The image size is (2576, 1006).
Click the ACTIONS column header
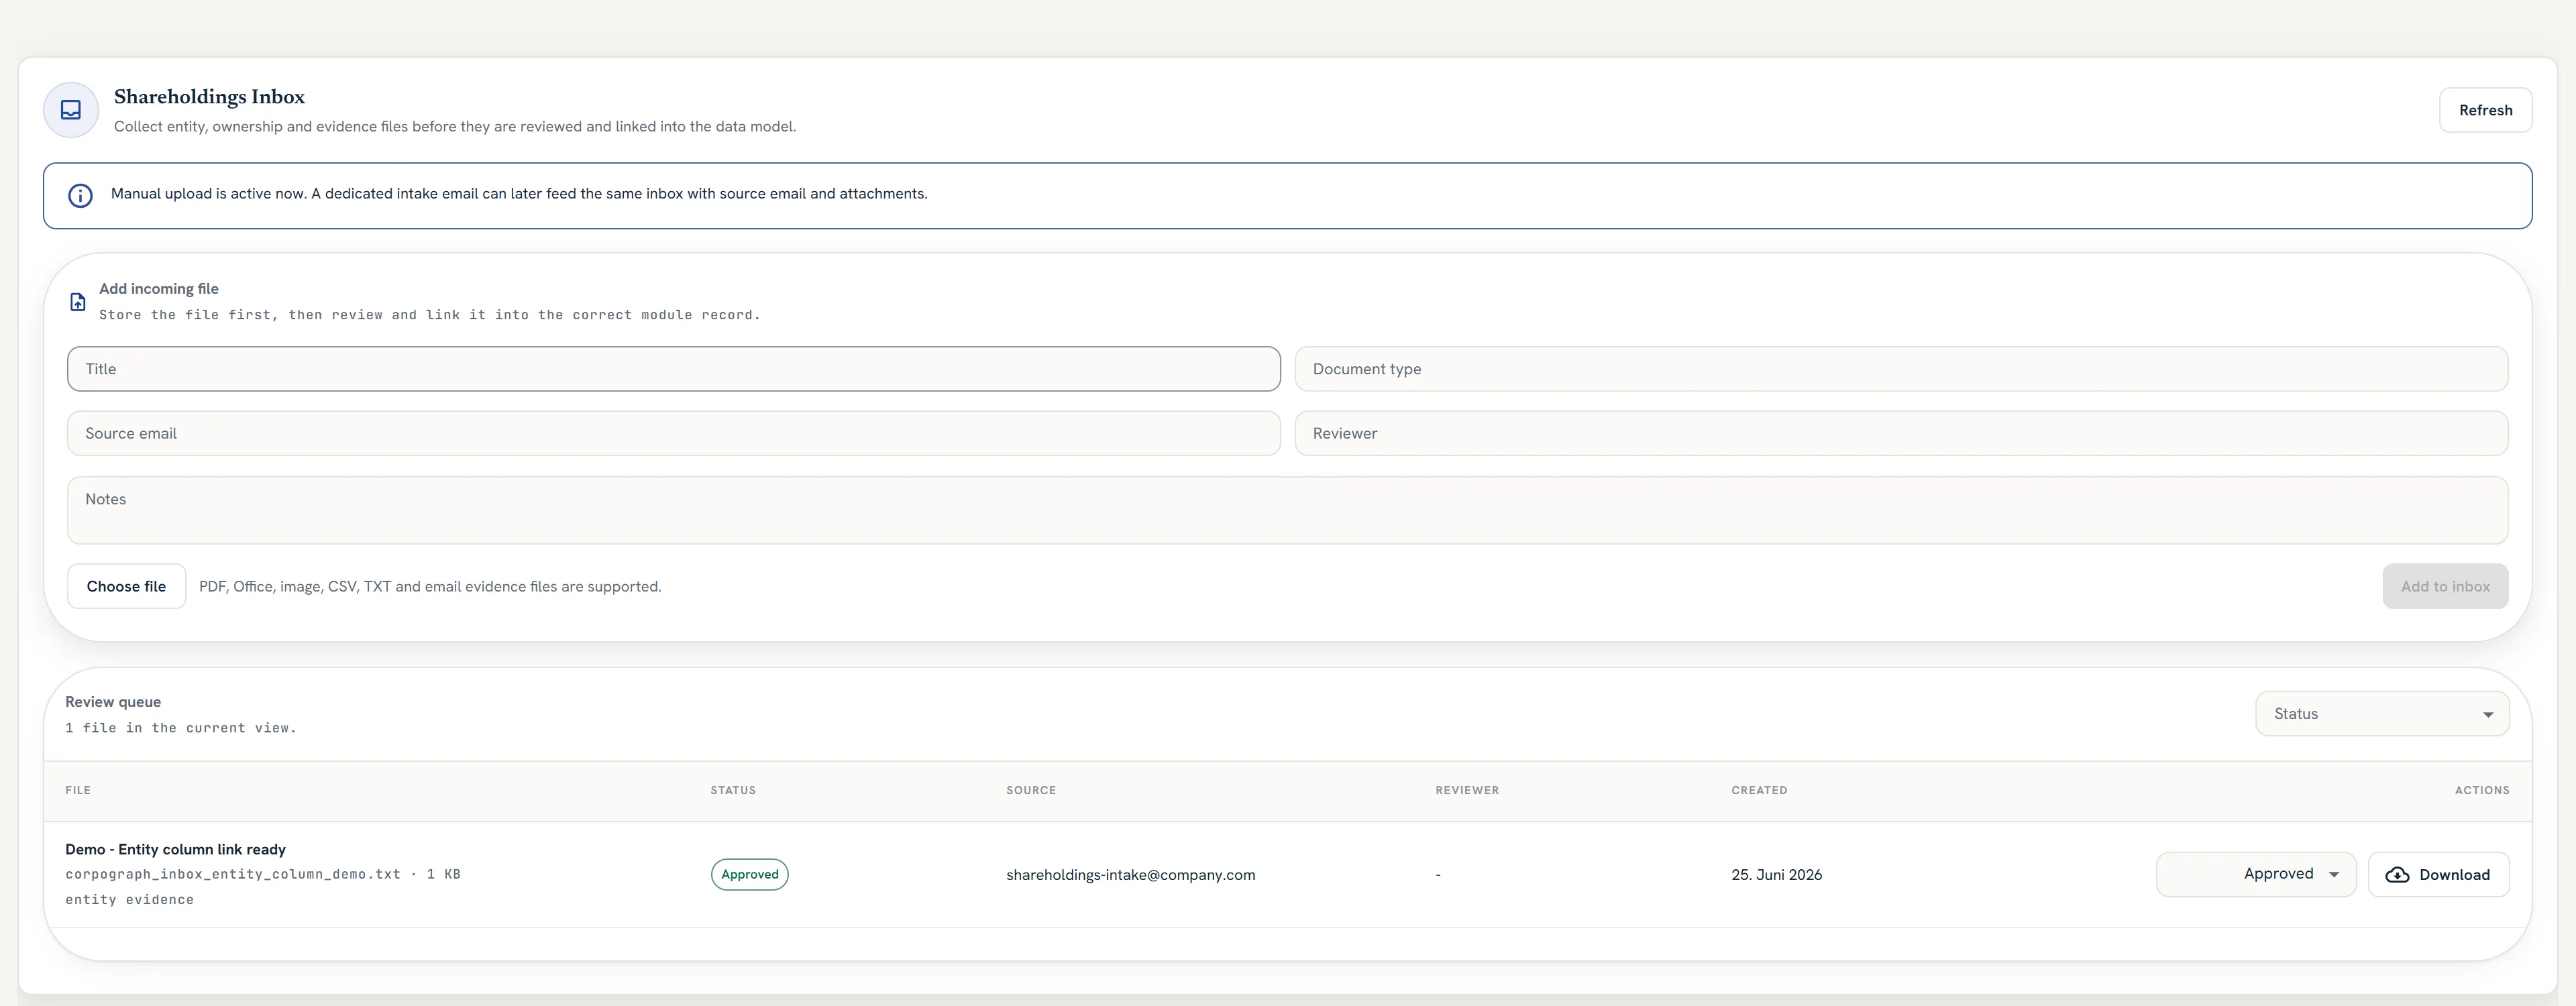click(2482, 790)
